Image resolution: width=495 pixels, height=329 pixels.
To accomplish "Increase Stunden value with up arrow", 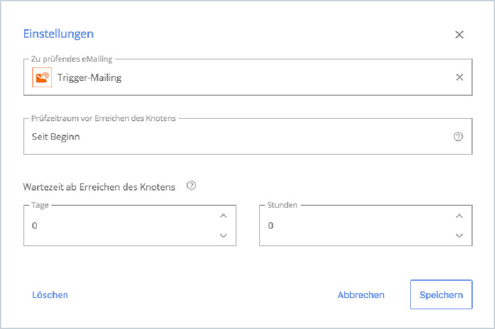I will (459, 216).
